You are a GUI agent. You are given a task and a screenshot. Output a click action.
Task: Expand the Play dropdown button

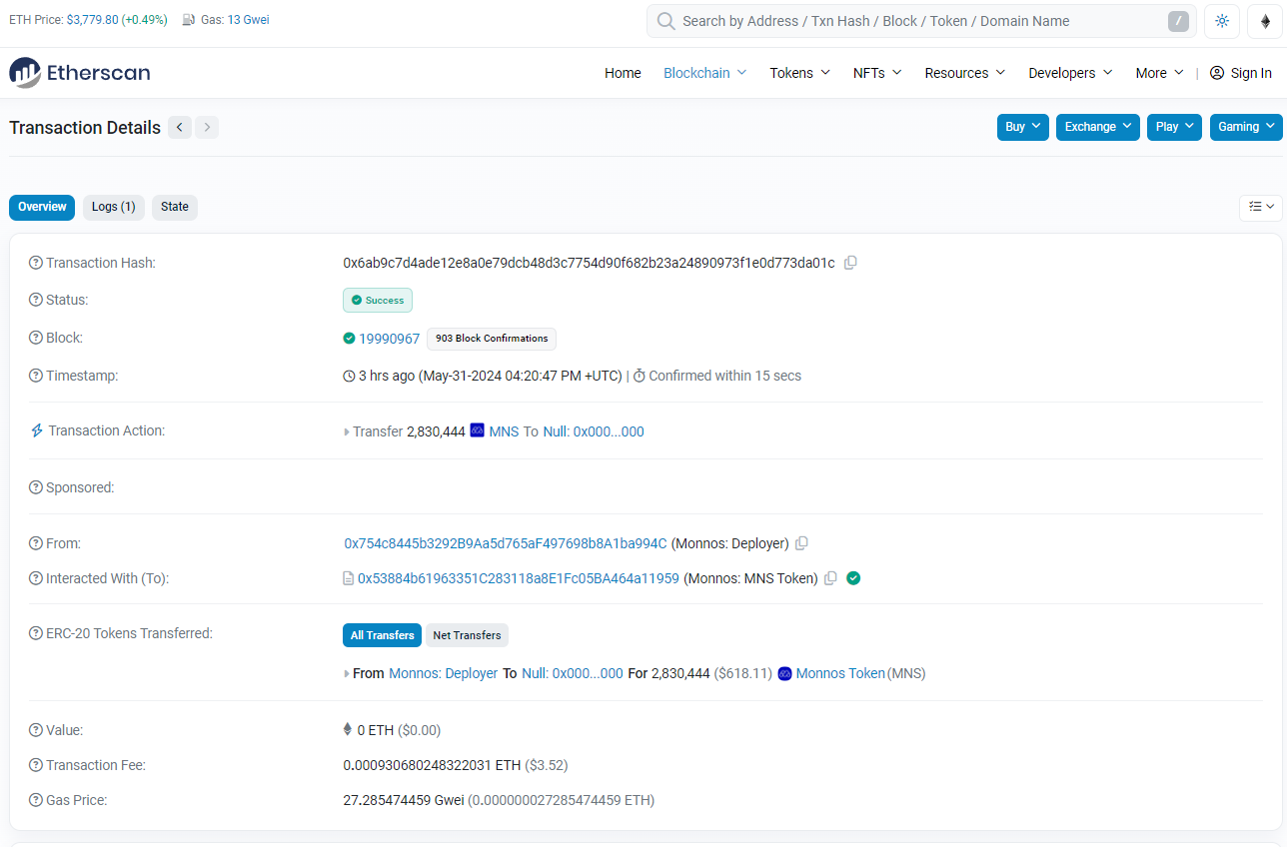(x=1174, y=127)
